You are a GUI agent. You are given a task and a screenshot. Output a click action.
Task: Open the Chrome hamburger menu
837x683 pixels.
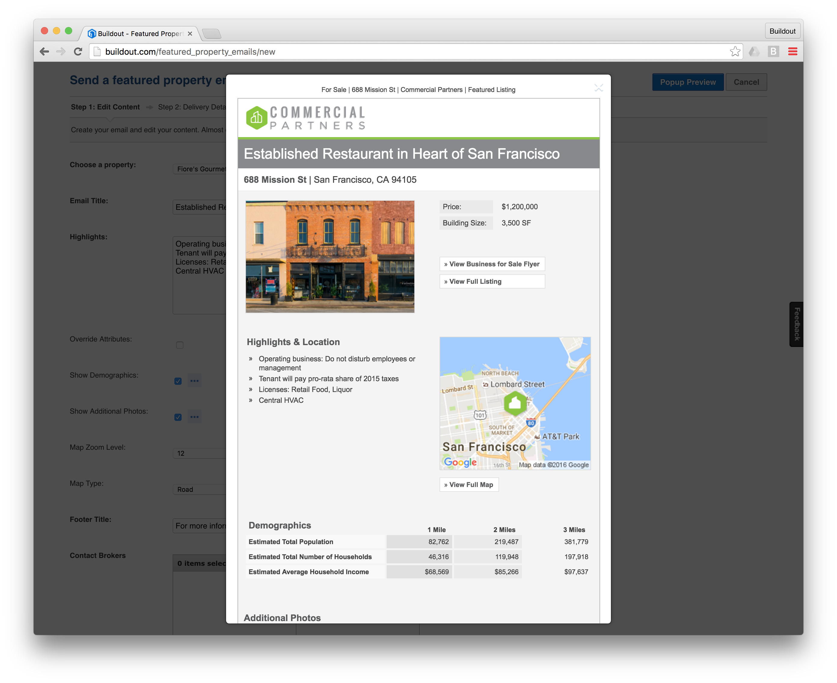(x=793, y=51)
